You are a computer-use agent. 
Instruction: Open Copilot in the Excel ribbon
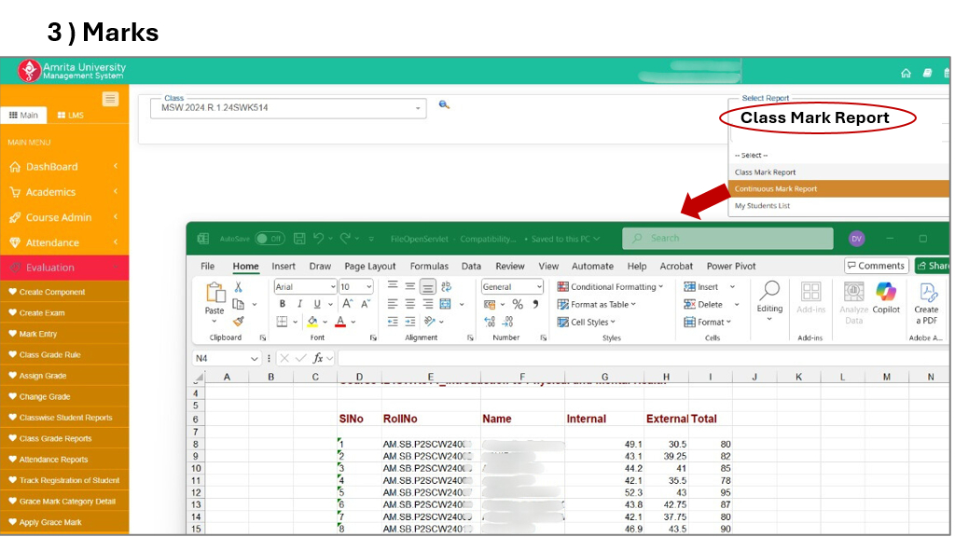tap(886, 297)
